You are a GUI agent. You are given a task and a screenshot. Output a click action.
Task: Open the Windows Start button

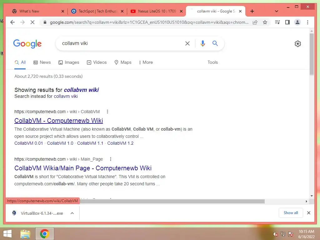pos(7,234)
